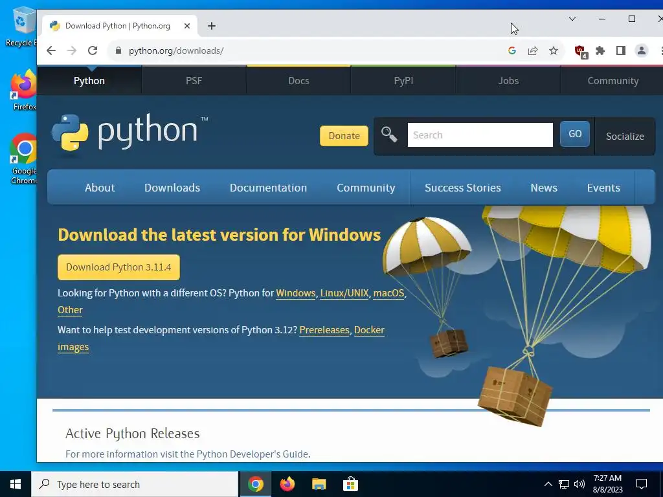Open the Google icon in address bar

pos(512,50)
